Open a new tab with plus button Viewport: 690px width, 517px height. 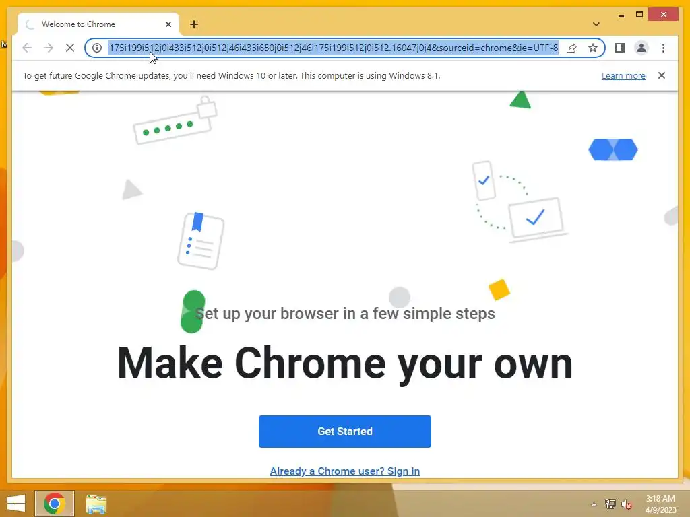click(x=194, y=24)
